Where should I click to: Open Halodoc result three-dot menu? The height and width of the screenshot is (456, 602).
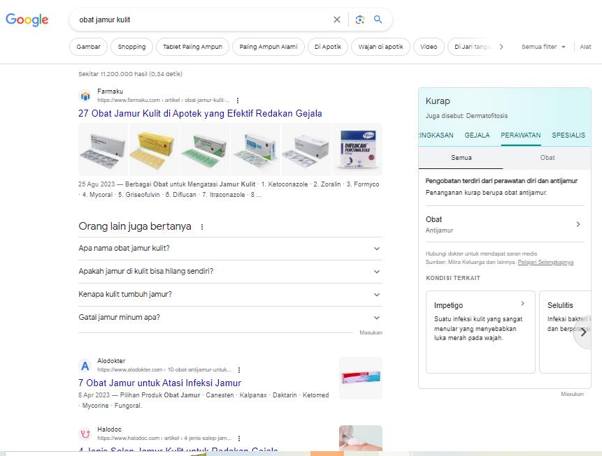(x=239, y=439)
